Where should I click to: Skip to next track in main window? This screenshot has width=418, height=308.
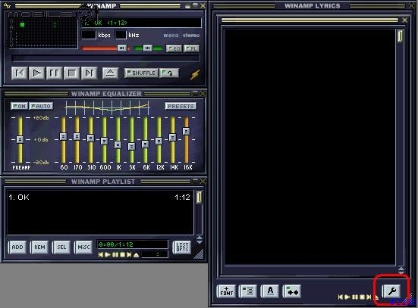pyautogui.click(x=89, y=73)
